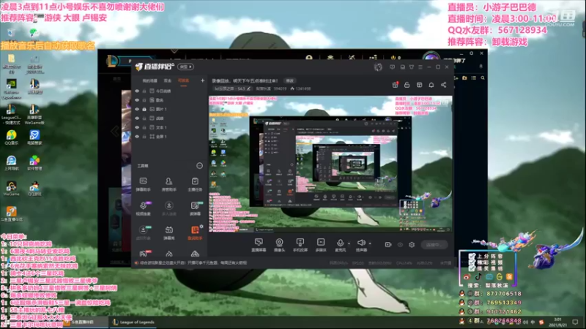Toggle lock on the 今日战绩 layer
This screenshot has height=329, width=586.
tap(144, 91)
